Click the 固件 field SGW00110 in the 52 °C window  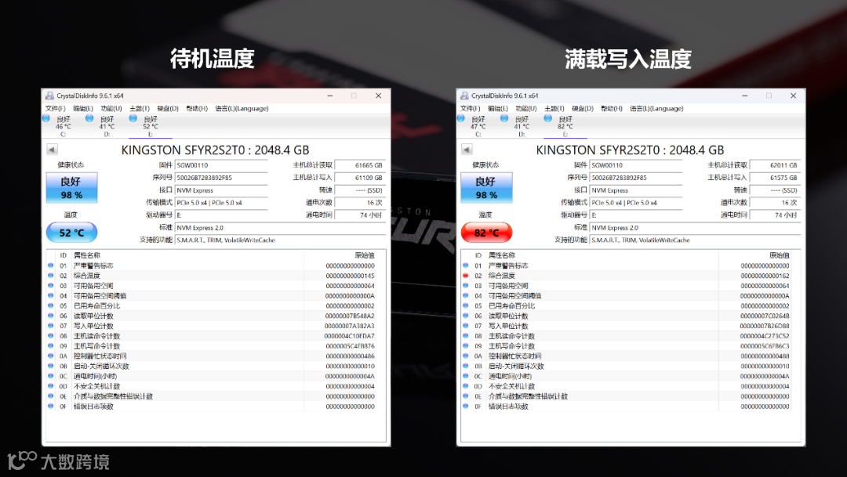[x=221, y=165]
